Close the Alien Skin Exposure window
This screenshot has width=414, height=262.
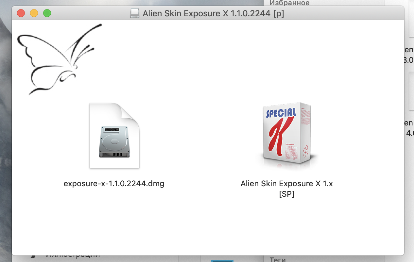[21, 13]
